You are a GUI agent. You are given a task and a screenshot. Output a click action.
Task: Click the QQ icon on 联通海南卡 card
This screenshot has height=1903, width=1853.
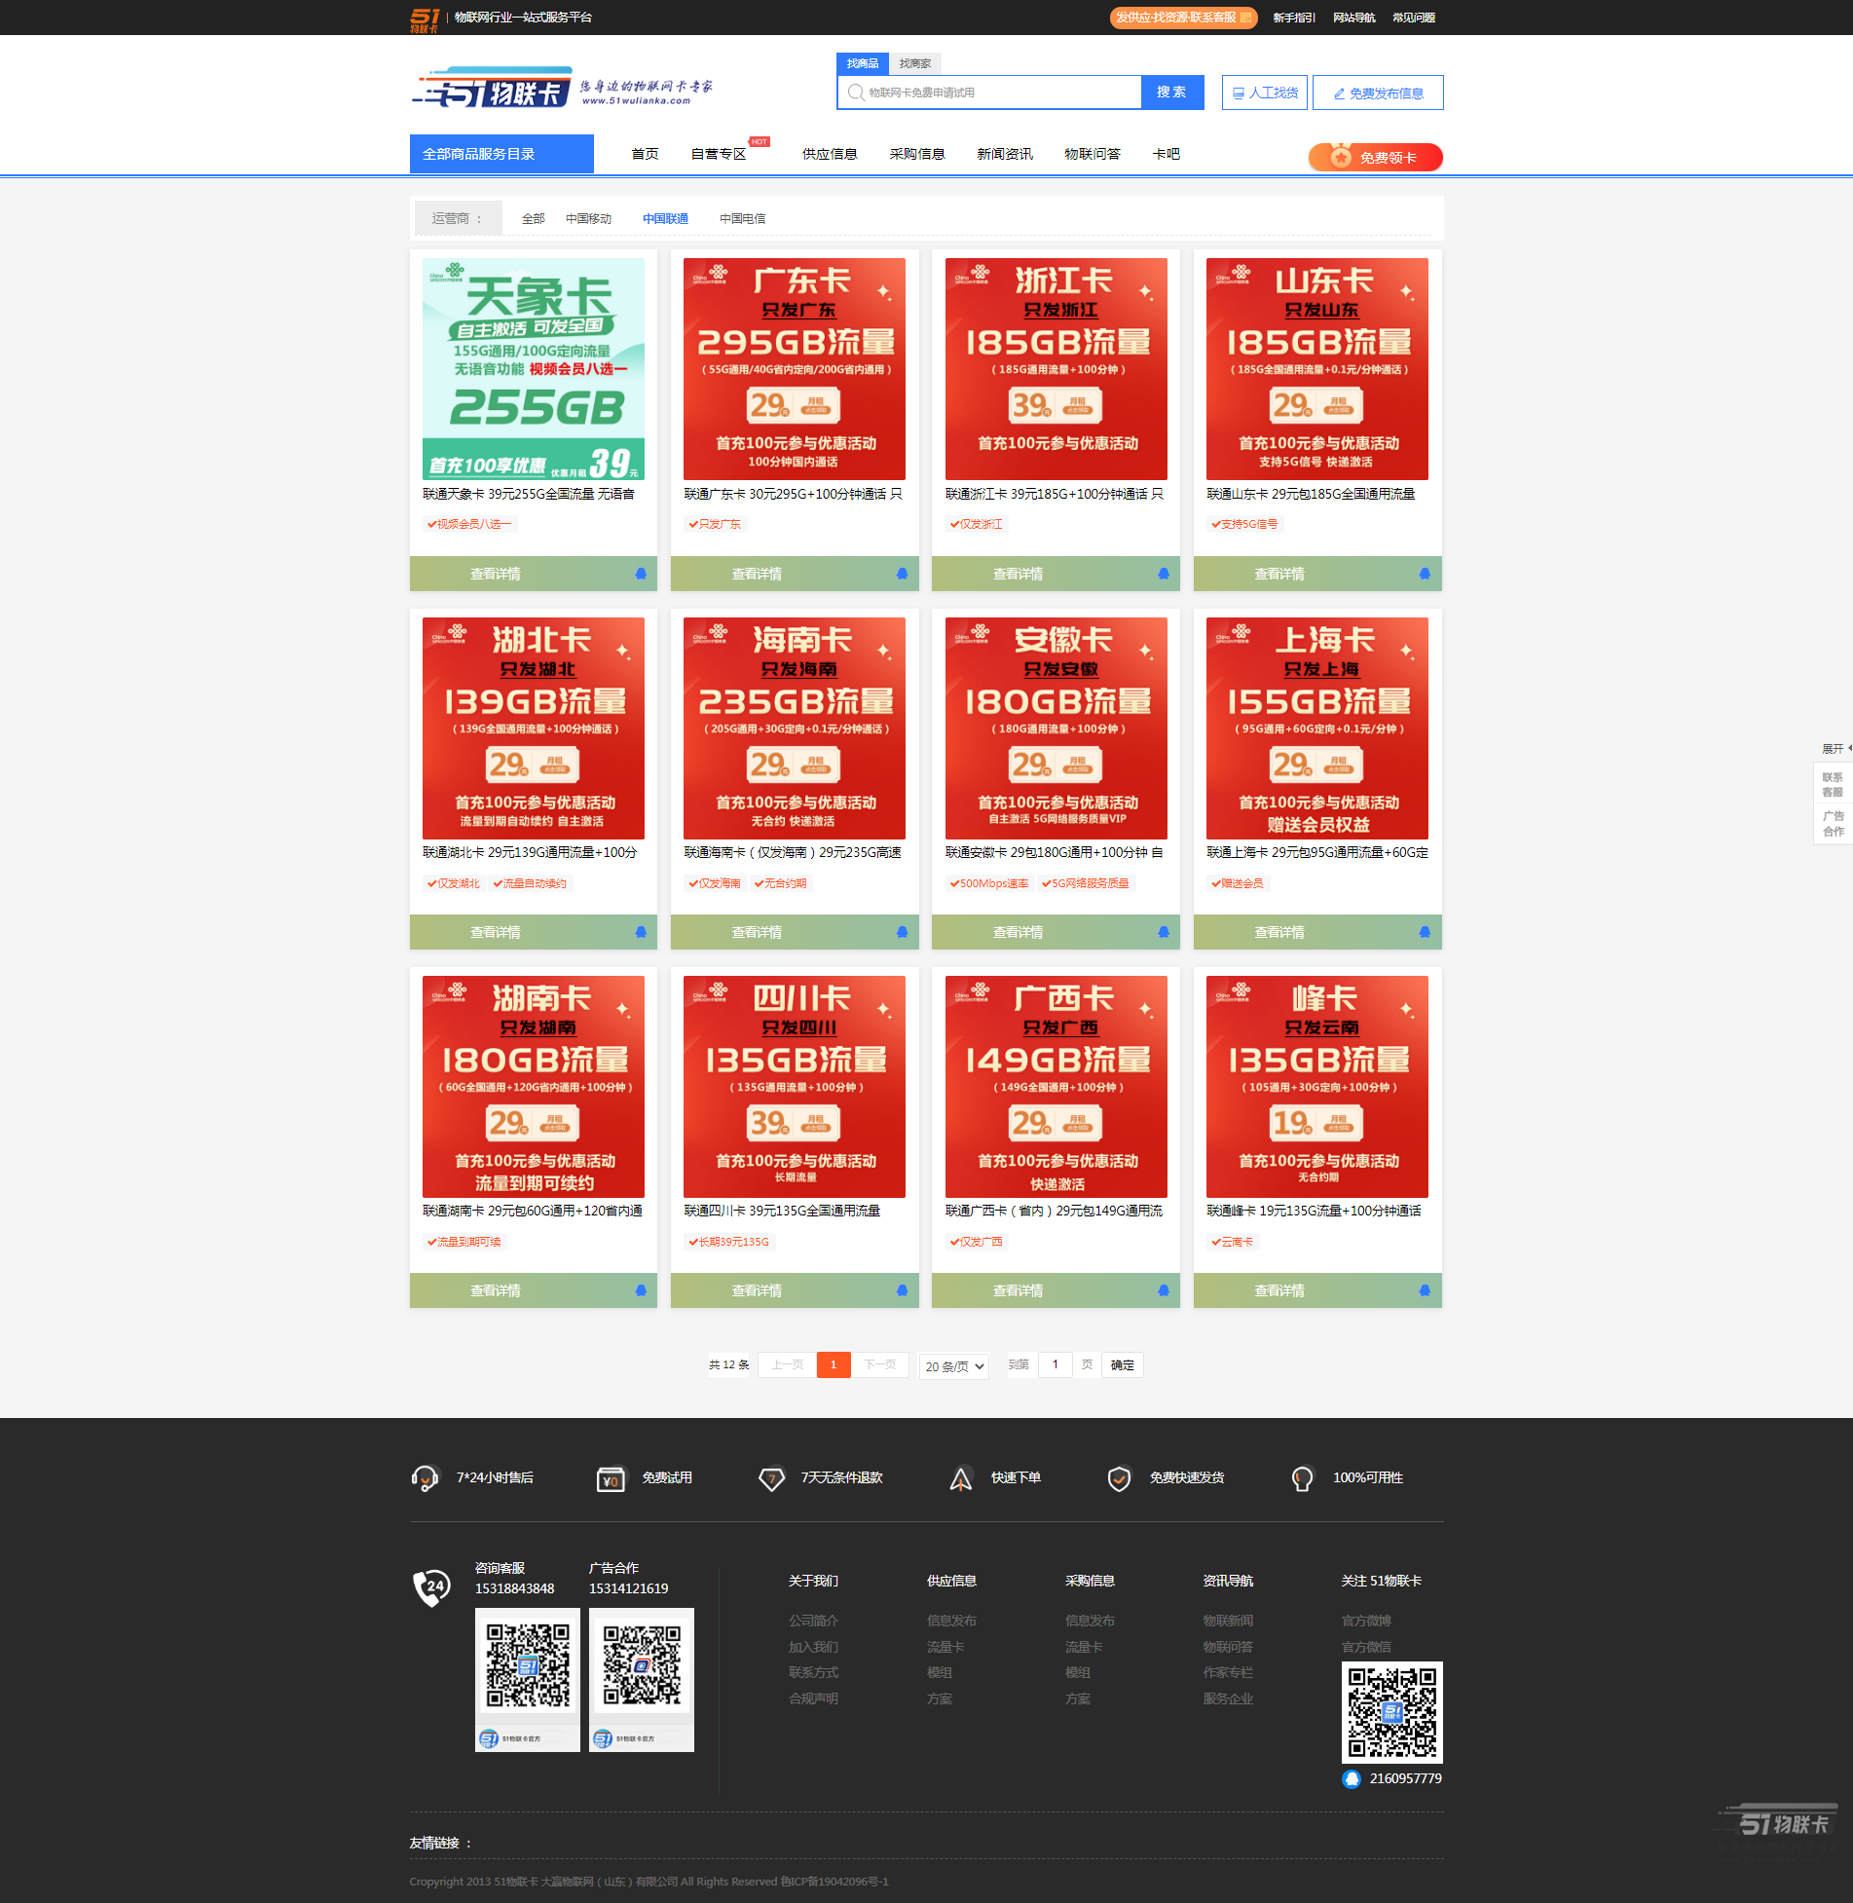click(x=902, y=932)
